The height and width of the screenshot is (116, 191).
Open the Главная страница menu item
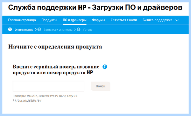[22, 20]
